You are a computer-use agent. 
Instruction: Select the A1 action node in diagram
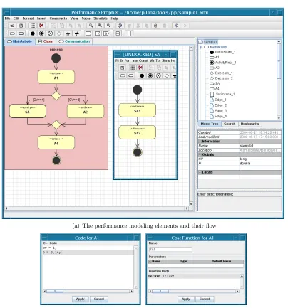[56, 77]
